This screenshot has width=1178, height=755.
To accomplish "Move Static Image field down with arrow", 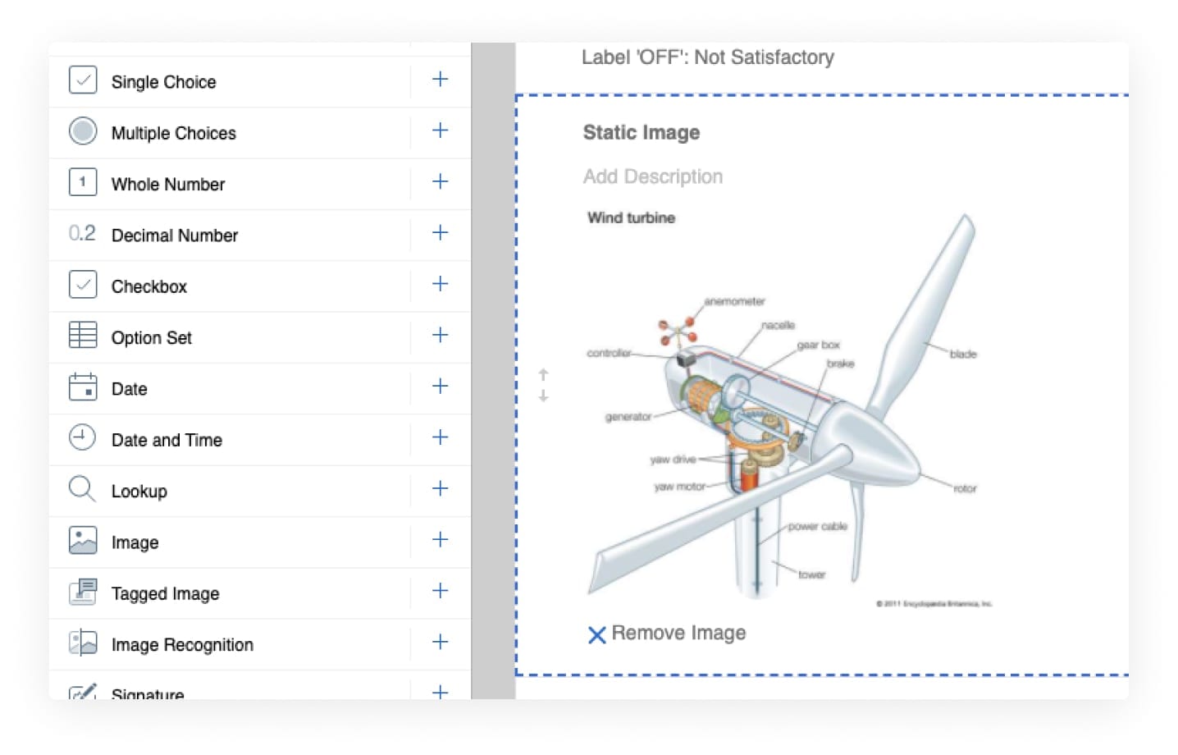I will point(543,396).
